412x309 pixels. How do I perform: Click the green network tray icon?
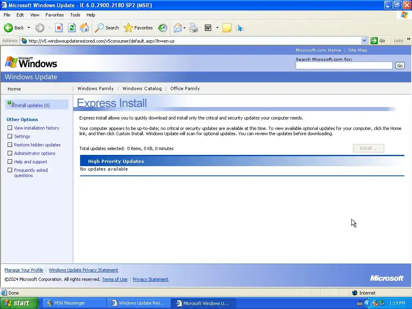click(x=382, y=303)
